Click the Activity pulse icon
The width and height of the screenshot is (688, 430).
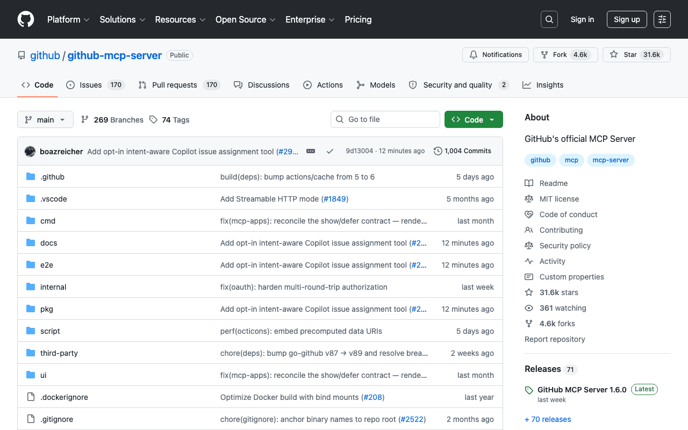coord(529,261)
